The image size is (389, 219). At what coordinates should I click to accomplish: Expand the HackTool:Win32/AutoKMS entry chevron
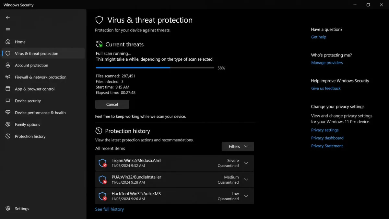click(x=246, y=196)
